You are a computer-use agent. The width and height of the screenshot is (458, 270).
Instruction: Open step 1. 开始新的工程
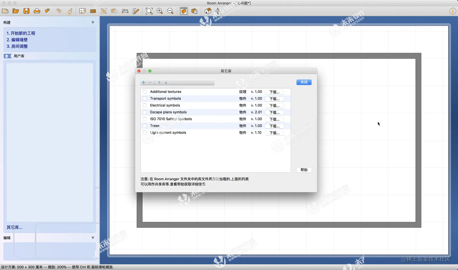tap(21, 33)
